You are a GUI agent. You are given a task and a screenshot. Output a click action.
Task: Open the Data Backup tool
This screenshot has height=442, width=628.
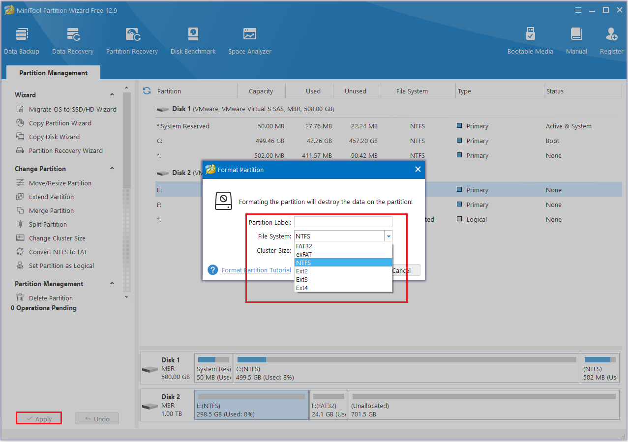coord(22,39)
